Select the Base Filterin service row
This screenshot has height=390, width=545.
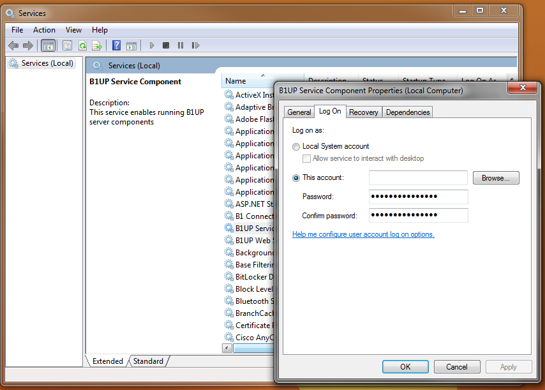(250, 264)
